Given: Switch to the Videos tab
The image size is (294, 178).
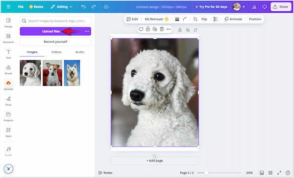Looking at the screenshot, I should point(56,52).
